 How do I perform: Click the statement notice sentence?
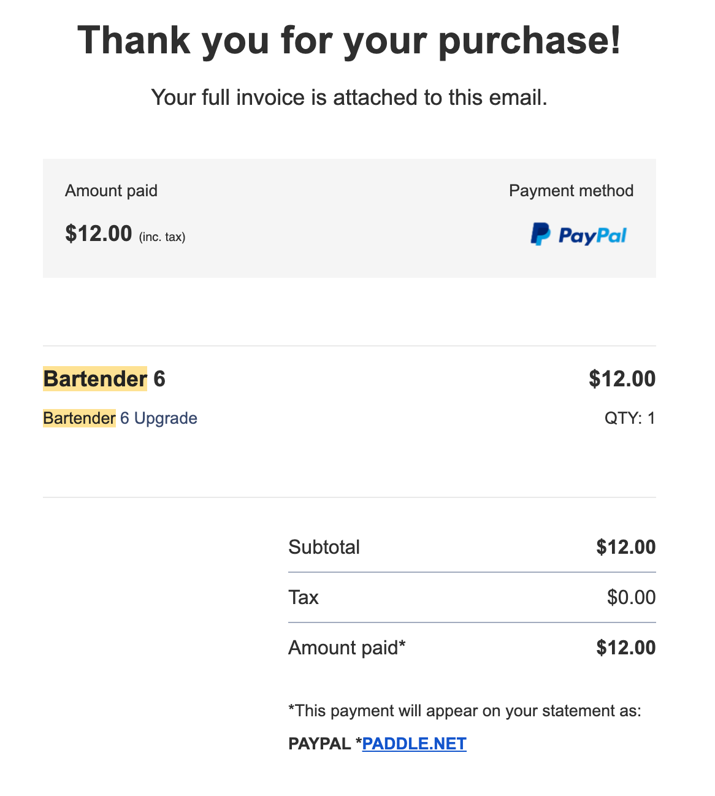pyautogui.click(x=464, y=711)
